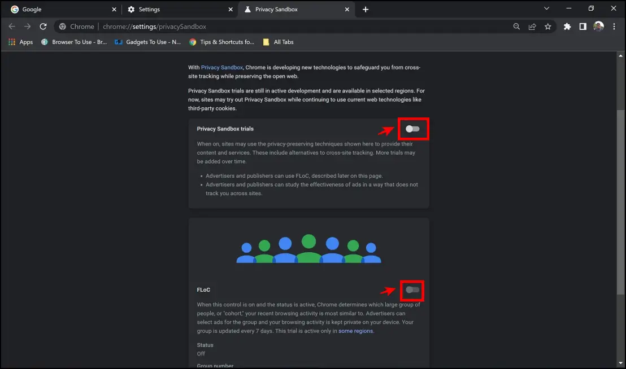
Task: Open the 'Browser To Use' bookmark
Action: coord(74,42)
